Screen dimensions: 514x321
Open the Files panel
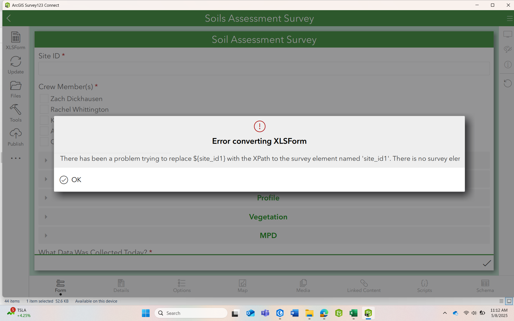[x=15, y=89]
